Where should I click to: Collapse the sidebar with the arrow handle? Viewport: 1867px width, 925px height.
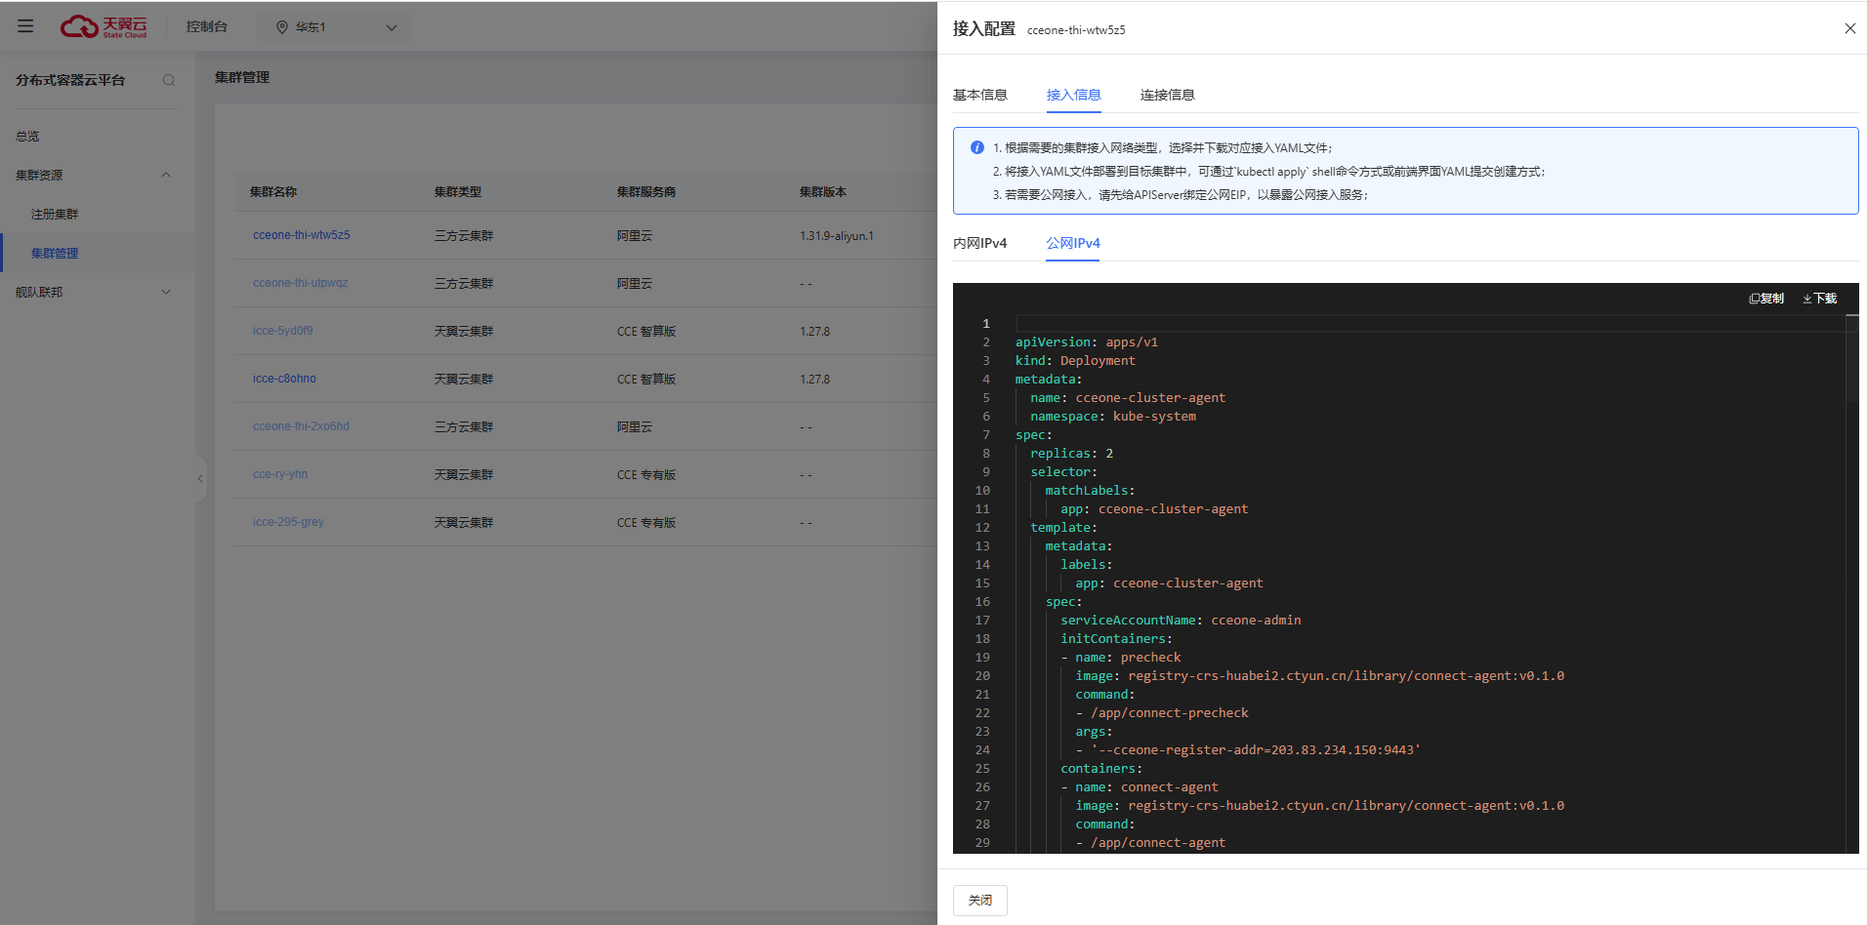(200, 478)
